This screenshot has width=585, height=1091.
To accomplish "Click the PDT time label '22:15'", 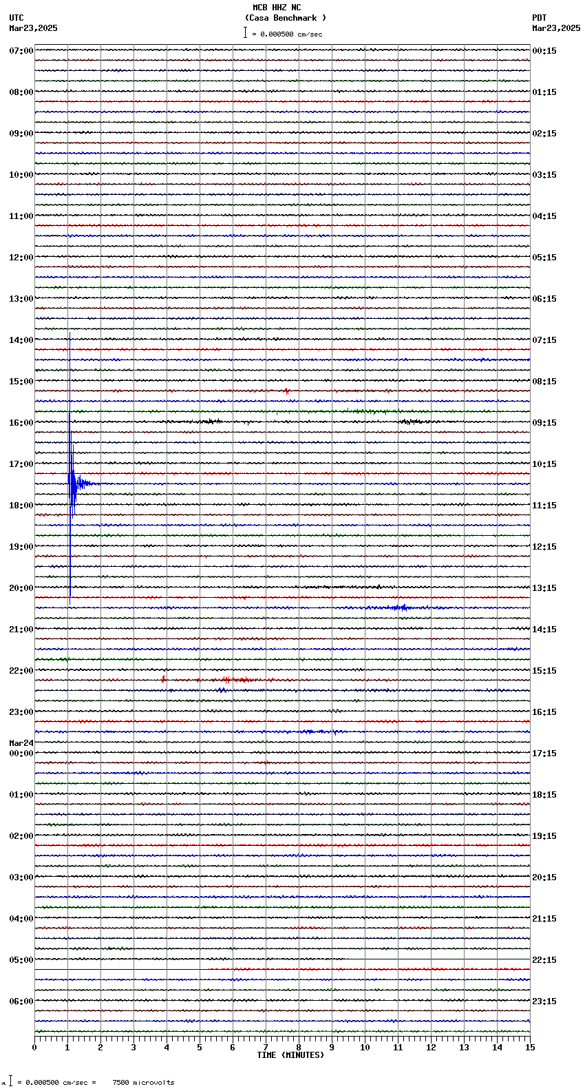I will click(x=544, y=960).
